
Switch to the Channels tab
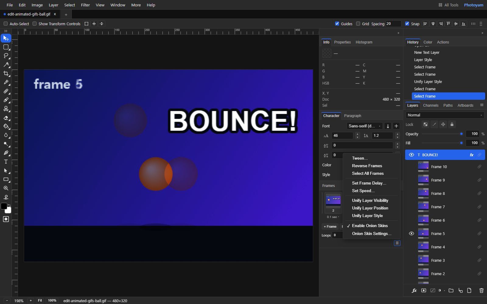430,105
